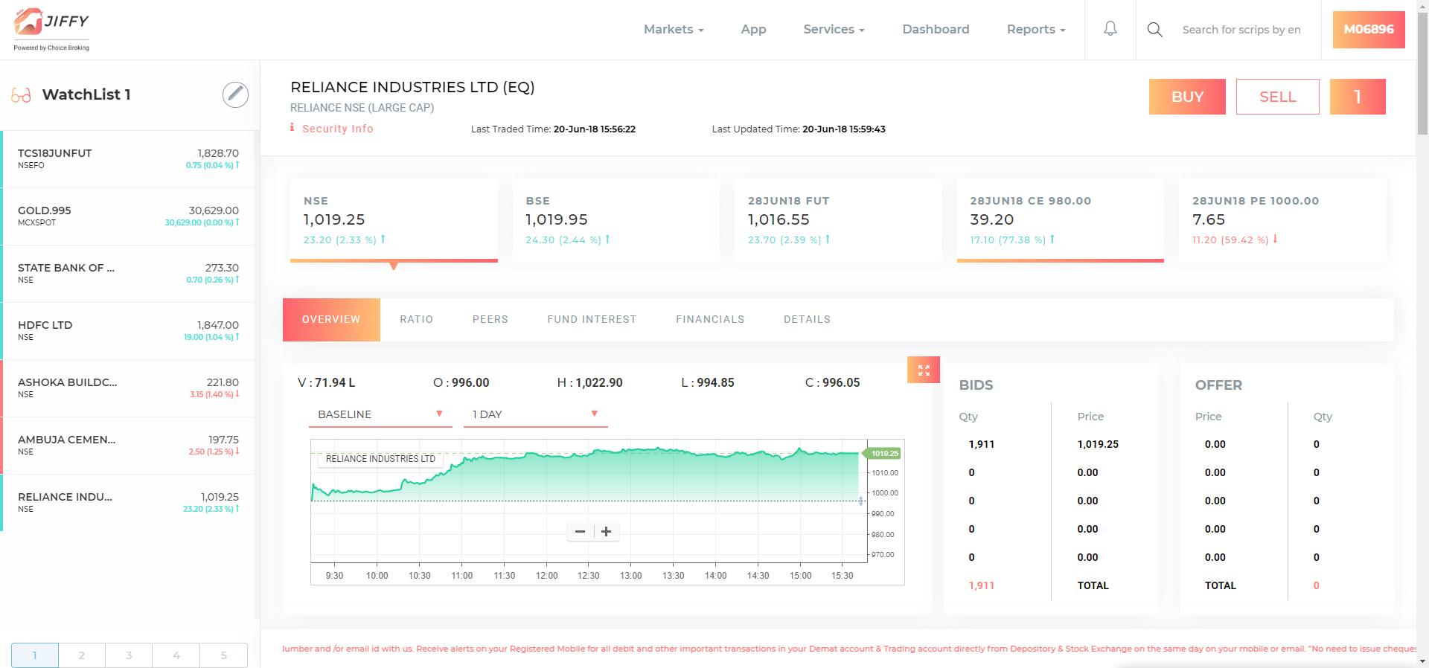
Task: Open the Services dropdown menu
Action: pos(834,30)
